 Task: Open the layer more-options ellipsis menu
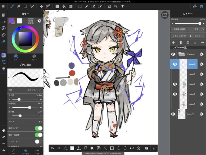tap(202, 43)
